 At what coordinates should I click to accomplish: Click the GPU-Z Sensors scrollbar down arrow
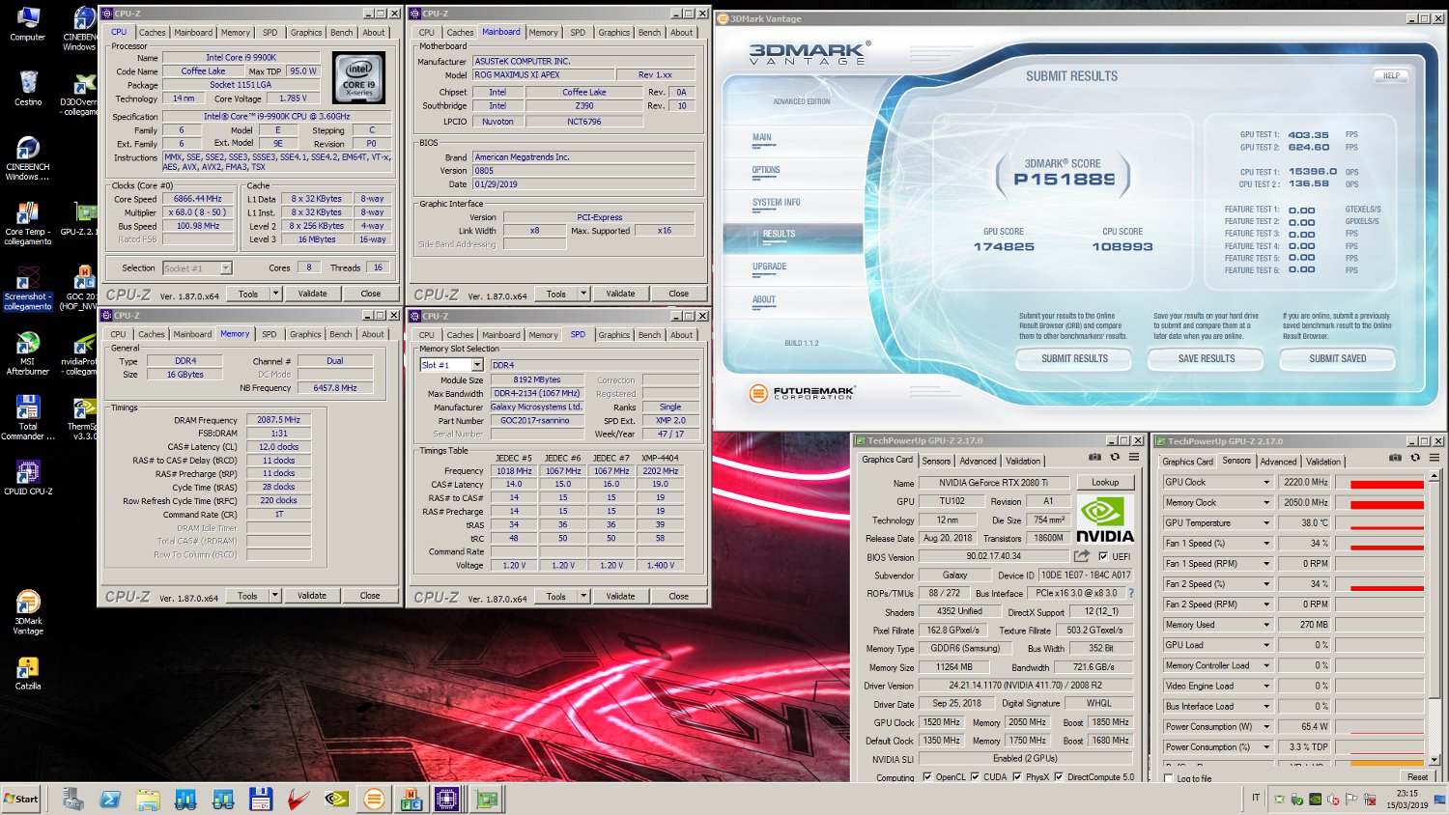tap(1435, 761)
